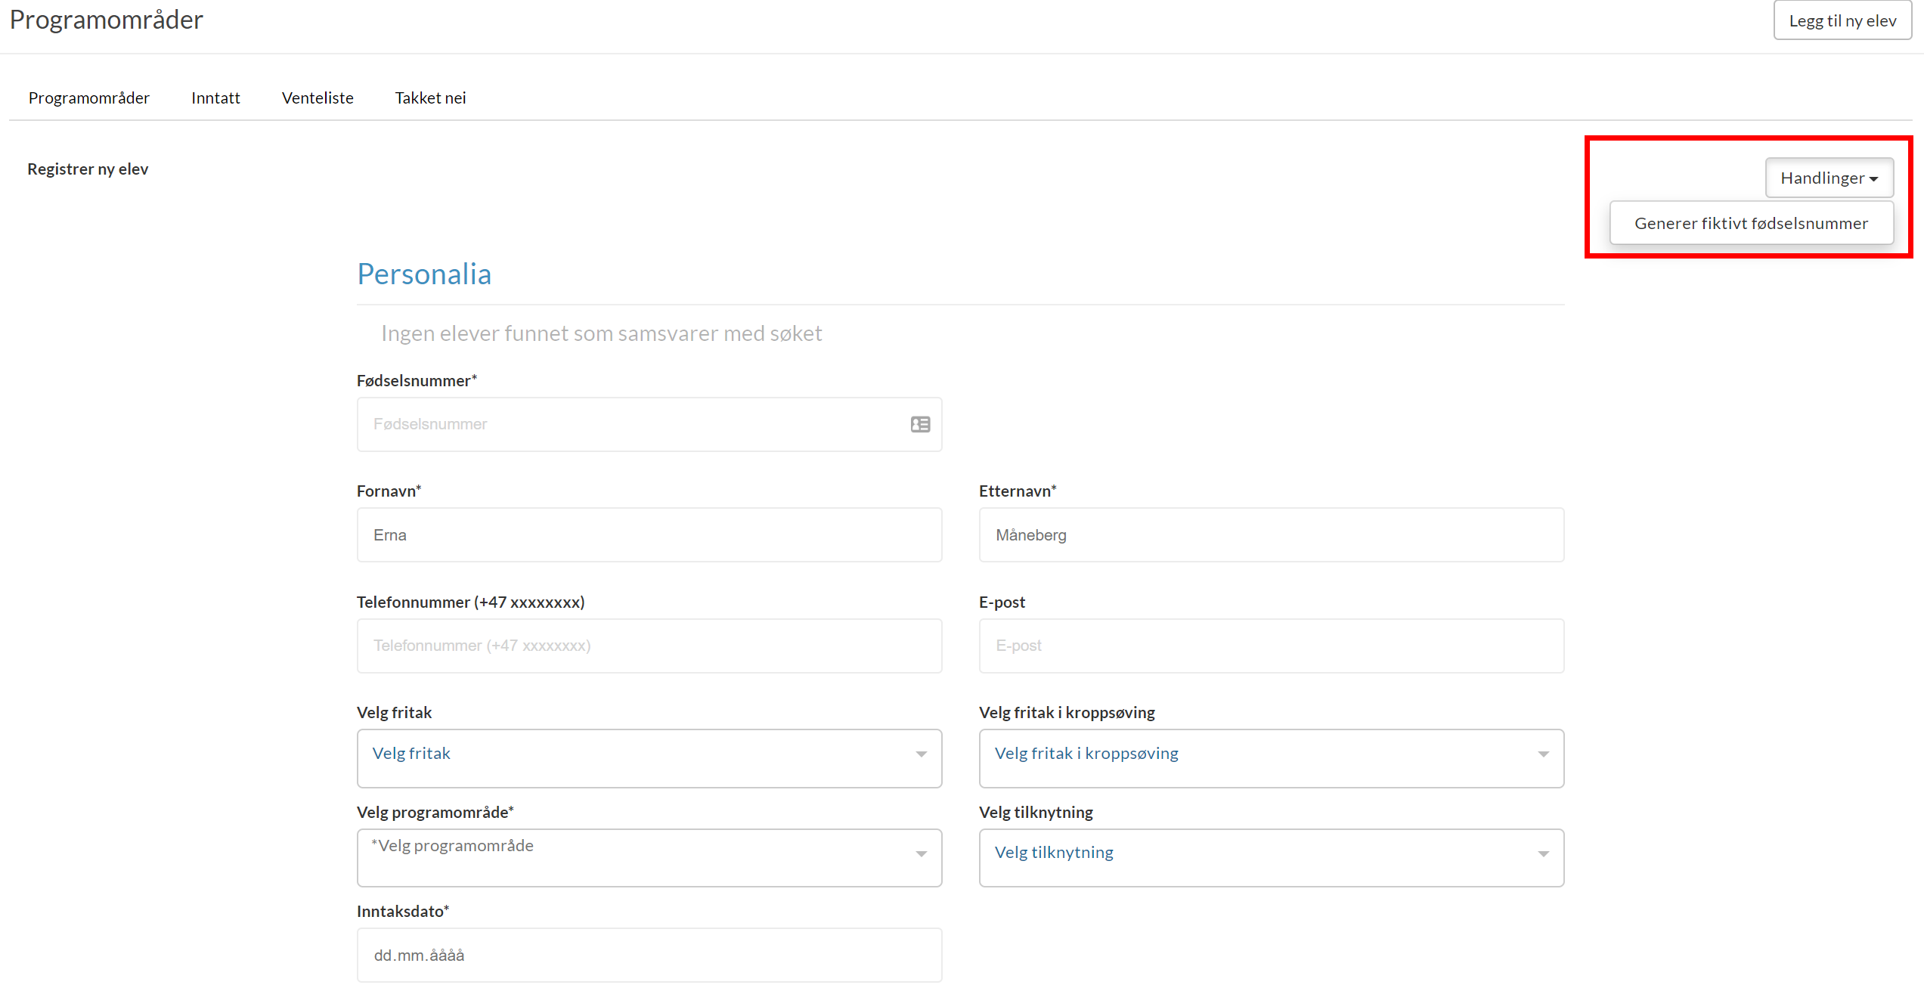
Task: Click into the E-post input field
Action: (x=1272, y=646)
